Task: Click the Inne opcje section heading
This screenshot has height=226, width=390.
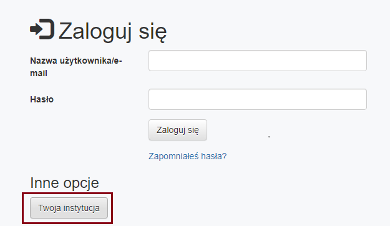Action: (x=64, y=183)
